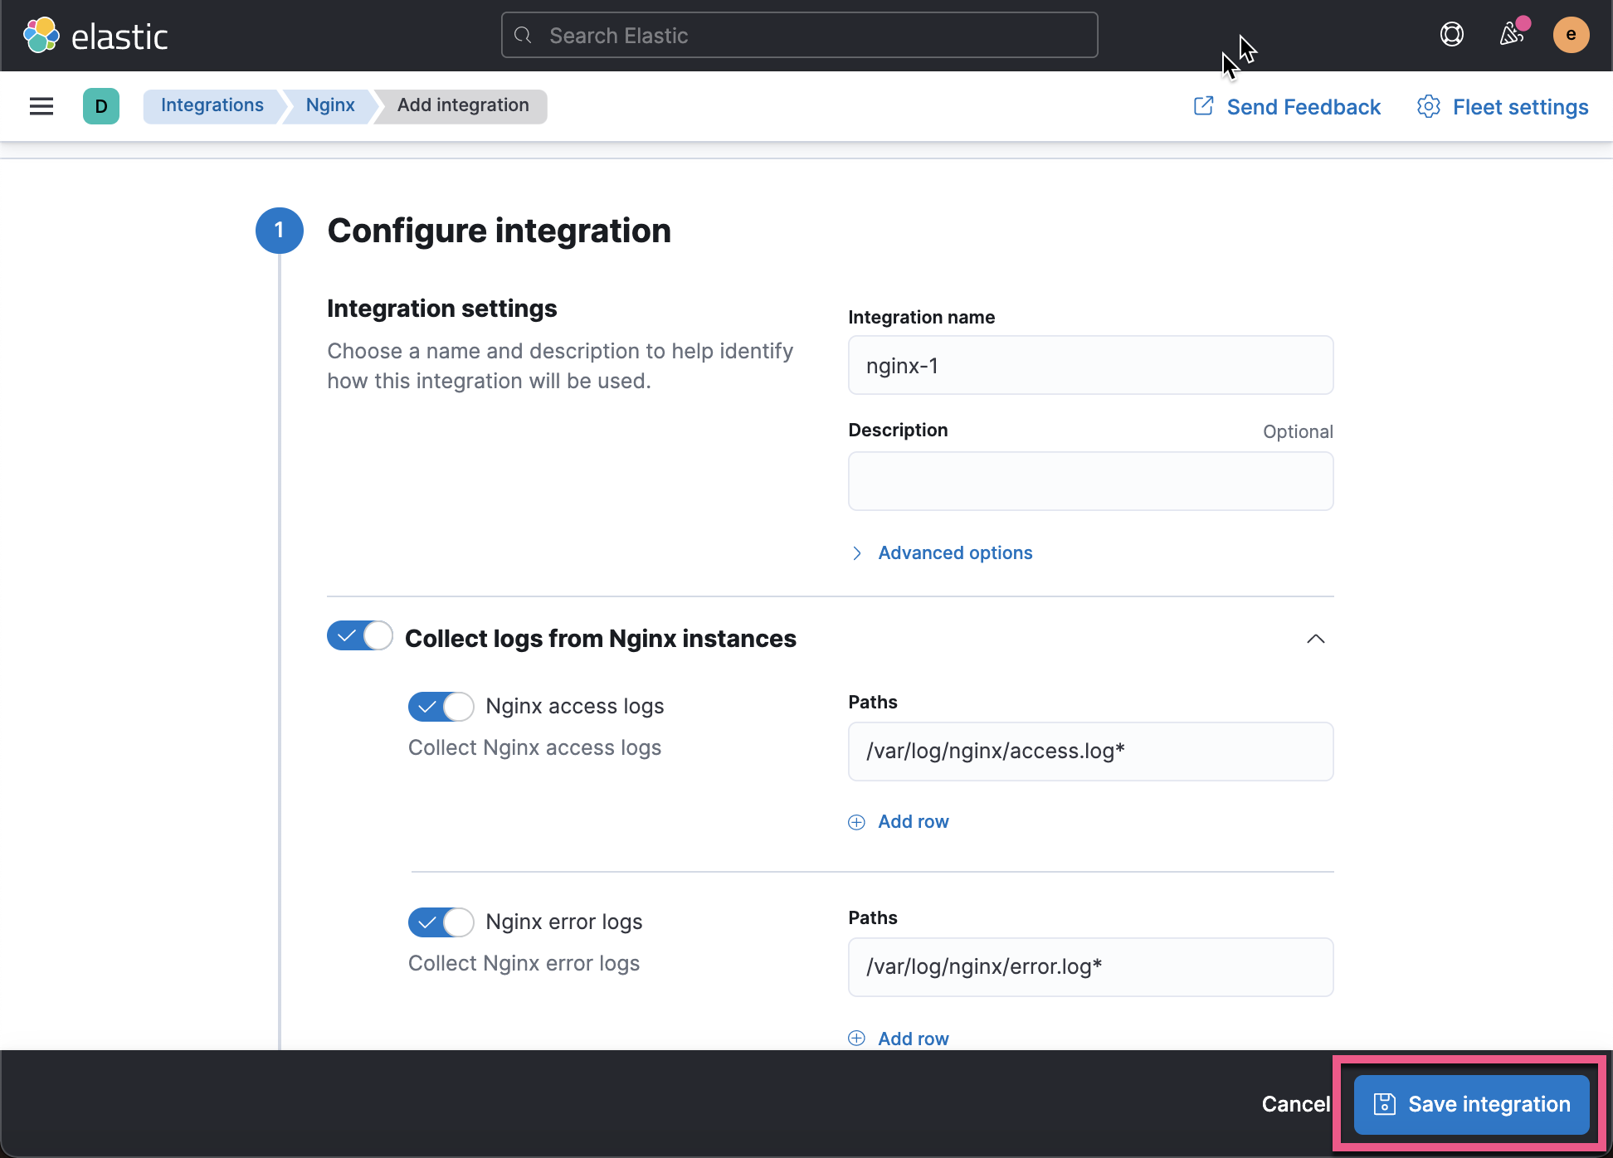Viewport: 1613px width, 1158px height.
Task: Open the D space selector avatar
Action: (101, 106)
